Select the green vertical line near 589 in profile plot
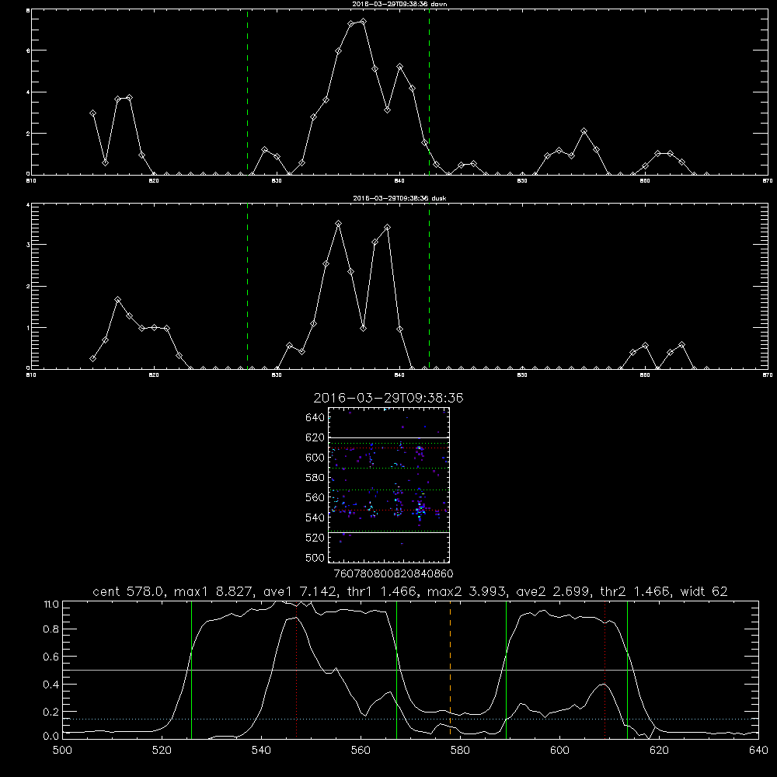The width and height of the screenshot is (777, 777). [506, 669]
